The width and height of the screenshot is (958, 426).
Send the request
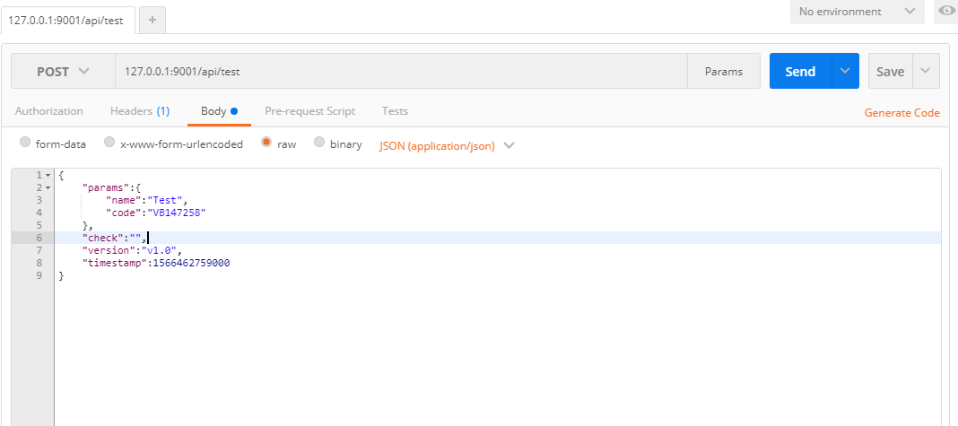tap(800, 72)
